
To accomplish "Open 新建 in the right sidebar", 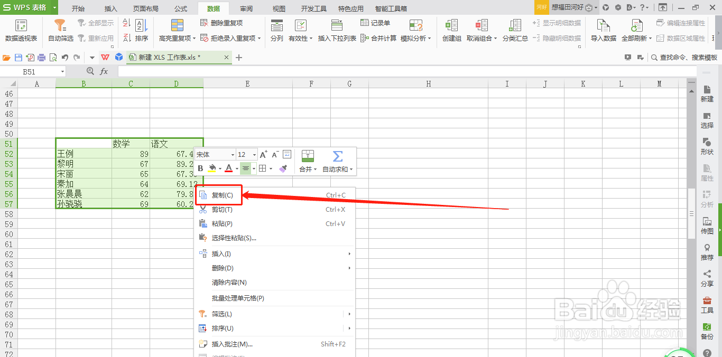I will (707, 94).
